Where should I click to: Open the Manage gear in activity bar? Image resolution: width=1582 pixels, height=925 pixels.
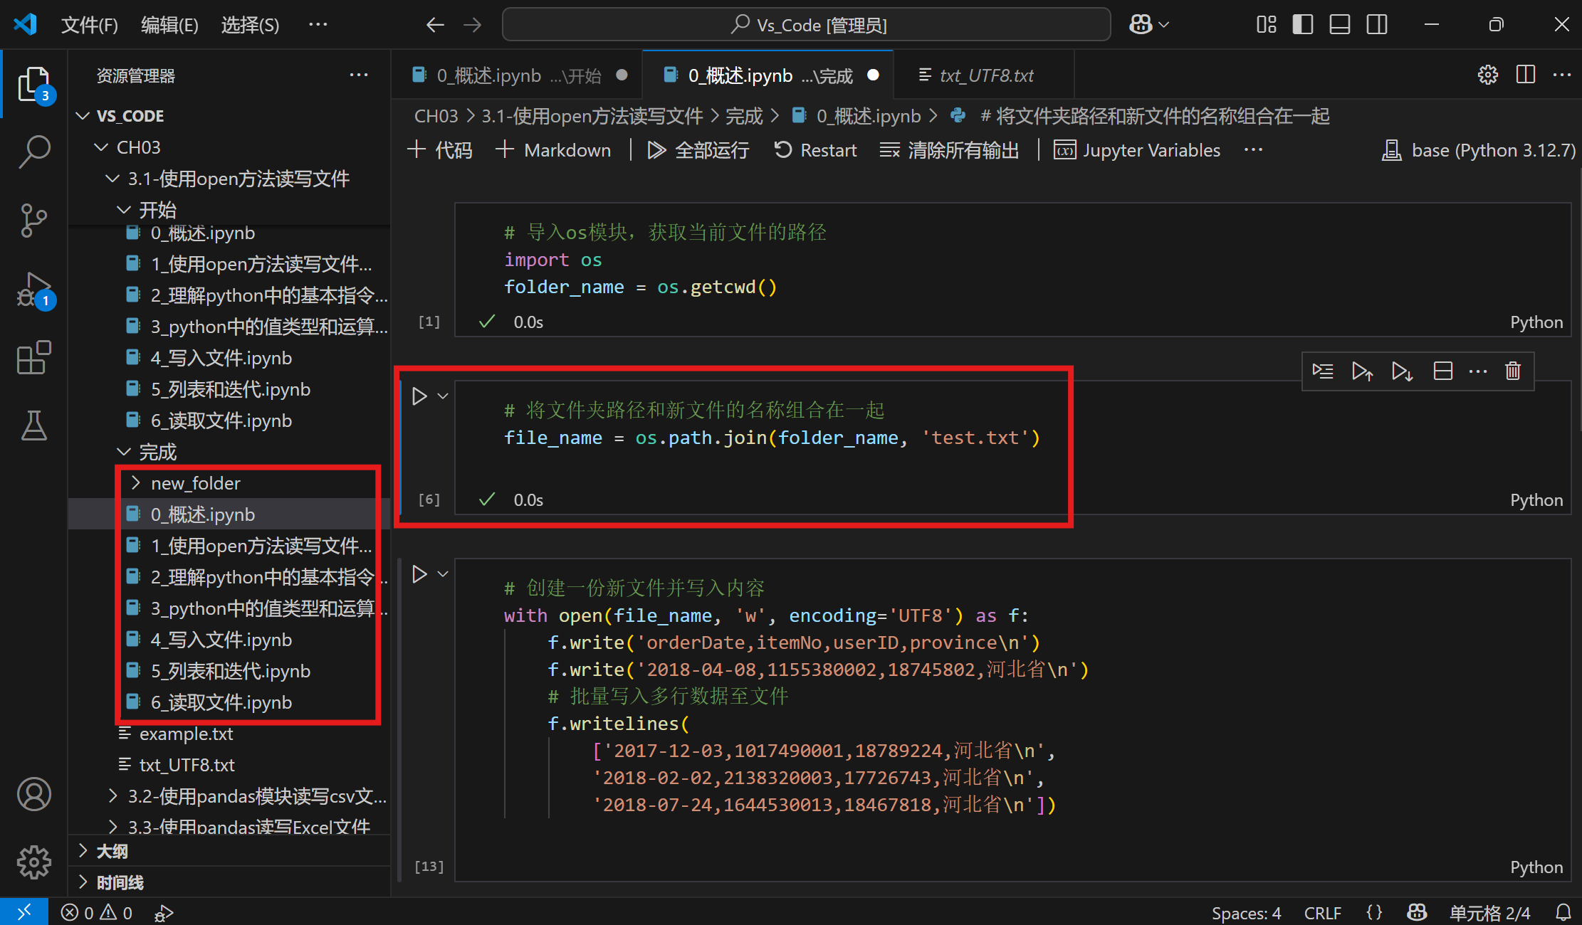pos(33,862)
